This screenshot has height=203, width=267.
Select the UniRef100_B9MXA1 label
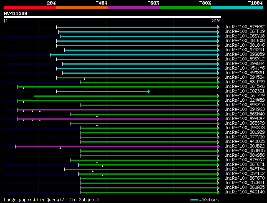tap(244, 73)
